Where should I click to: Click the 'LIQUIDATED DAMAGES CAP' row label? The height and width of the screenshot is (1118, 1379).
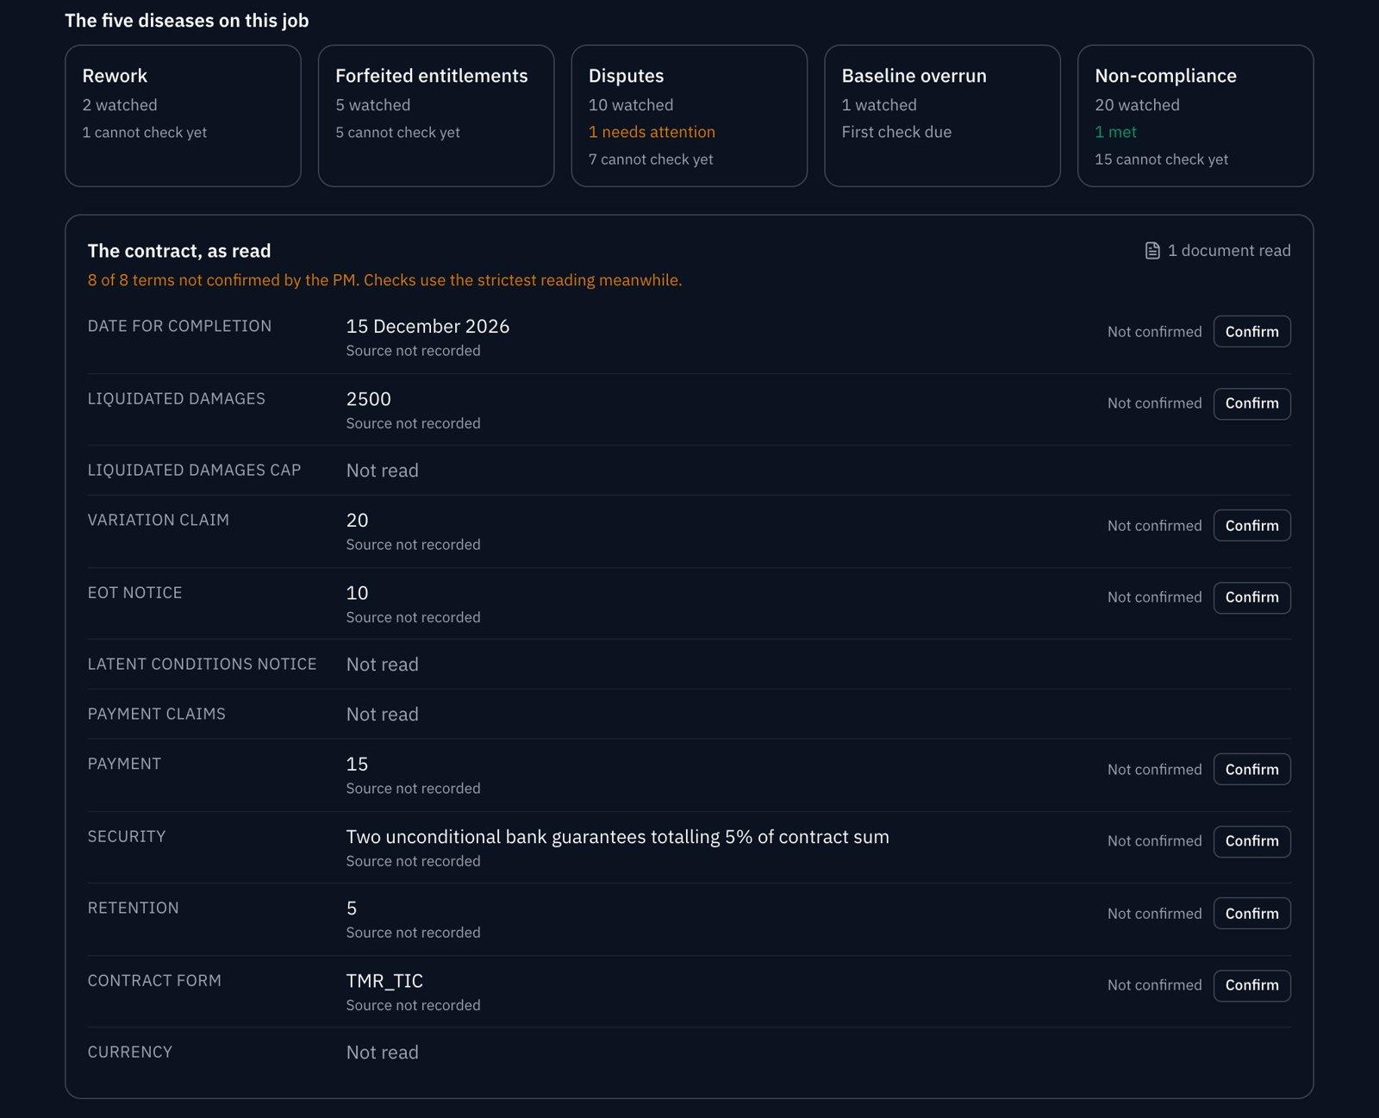[194, 471]
